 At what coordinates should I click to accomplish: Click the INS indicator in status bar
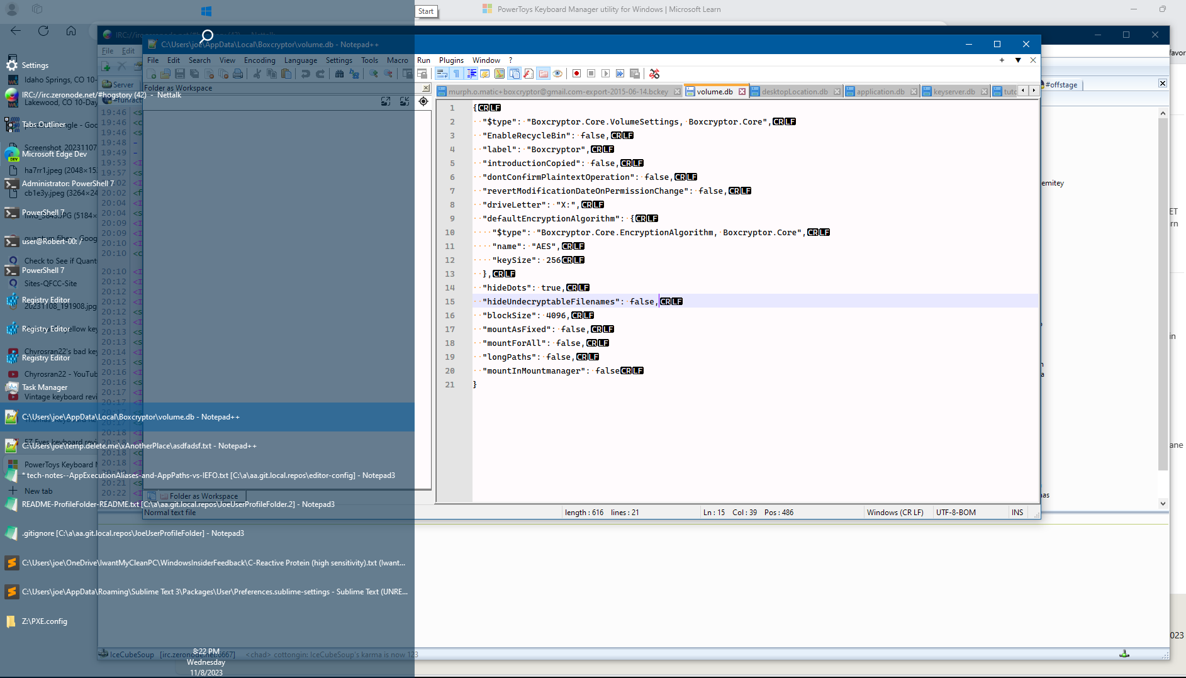[x=1017, y=513]
